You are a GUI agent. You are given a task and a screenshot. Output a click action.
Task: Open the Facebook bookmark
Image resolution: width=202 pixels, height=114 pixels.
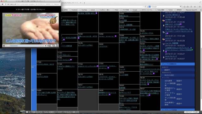tap(74, 10)
